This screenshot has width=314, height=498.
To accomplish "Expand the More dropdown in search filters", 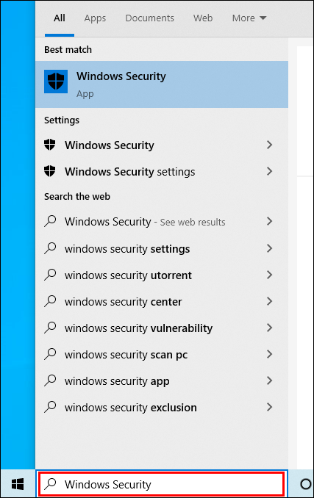I will tap(249, 18).
